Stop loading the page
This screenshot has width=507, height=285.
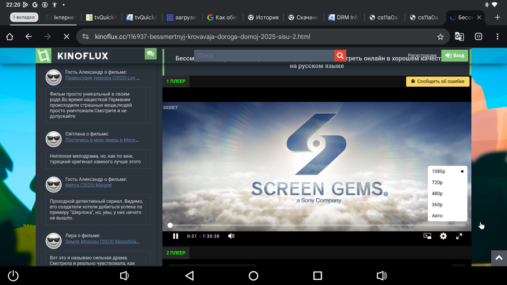click(x=66, y=37)
